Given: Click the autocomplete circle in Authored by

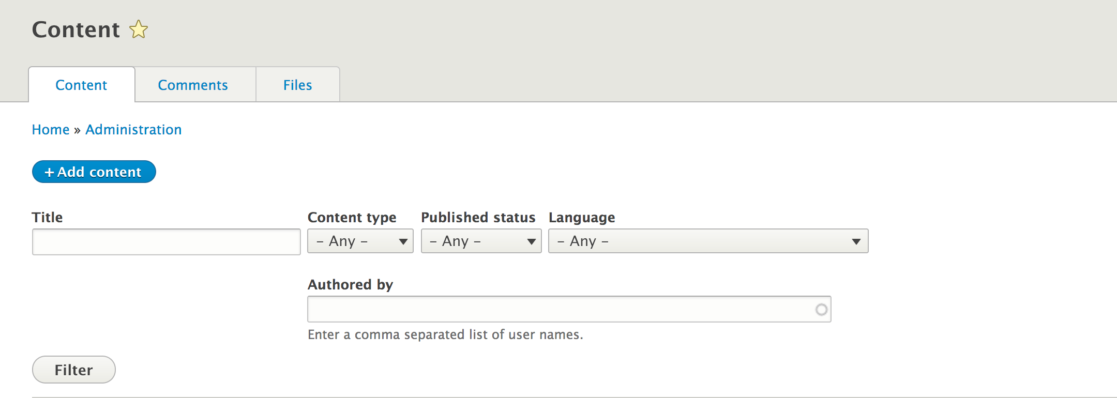Looking at the screenshot, I should pos(821,310).
